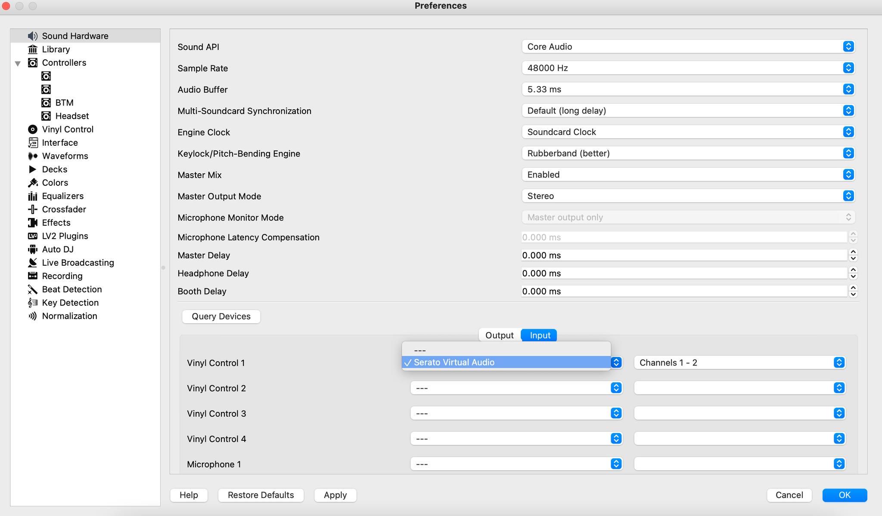Image resolution: width=882 pixels, height=516 pixels.
Task: Click the Restore Defaults button
Action: [x=261, y=495]
